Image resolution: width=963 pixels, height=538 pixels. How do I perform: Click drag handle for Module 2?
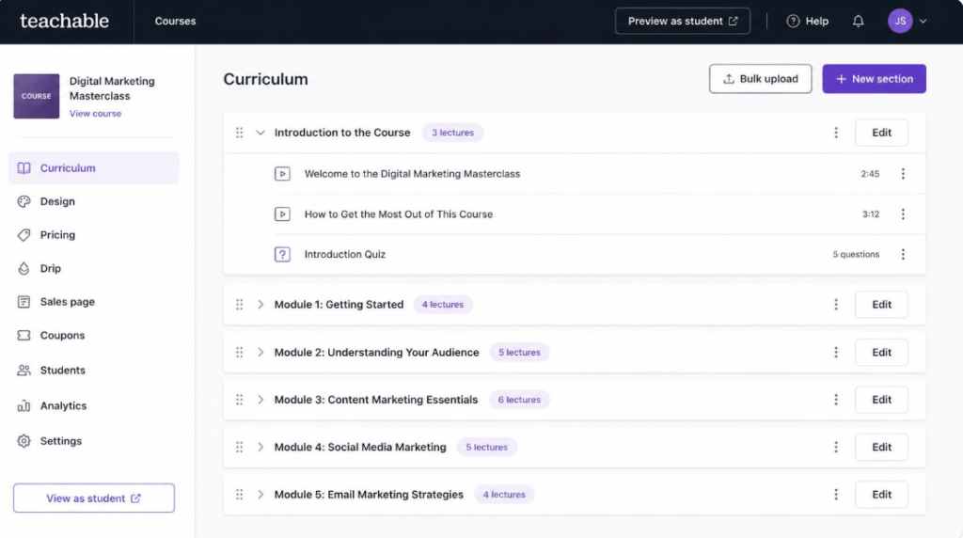pyautogui.click(x=240, y=353)
